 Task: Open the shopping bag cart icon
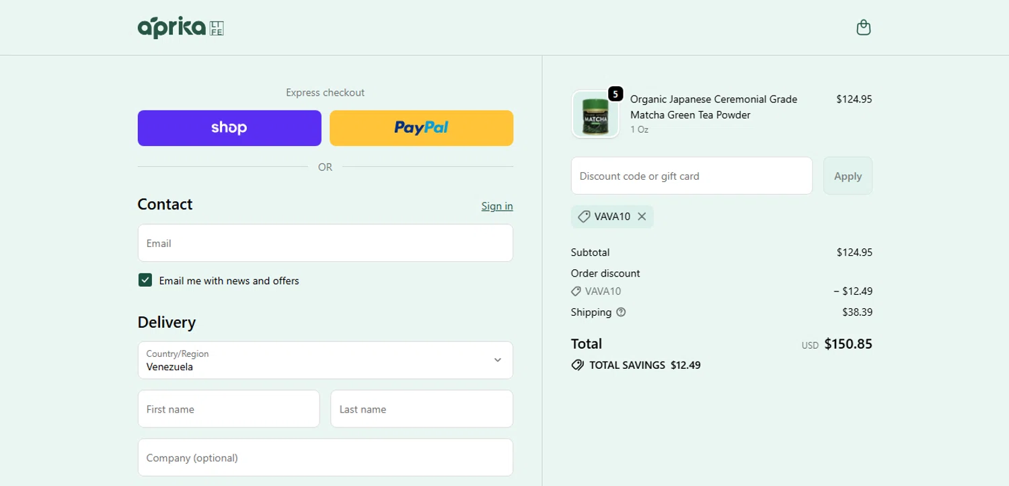864,28
